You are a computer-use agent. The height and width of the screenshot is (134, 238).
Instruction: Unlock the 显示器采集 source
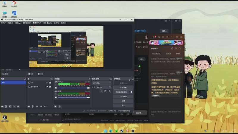pyautogui.click(x=50, y=87)
